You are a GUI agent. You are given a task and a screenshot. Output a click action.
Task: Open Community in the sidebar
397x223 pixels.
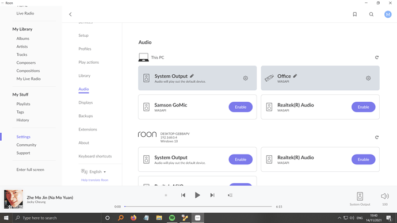(x=26, y=145)
